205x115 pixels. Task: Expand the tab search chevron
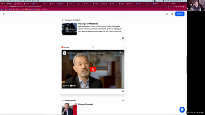[185, 4]
